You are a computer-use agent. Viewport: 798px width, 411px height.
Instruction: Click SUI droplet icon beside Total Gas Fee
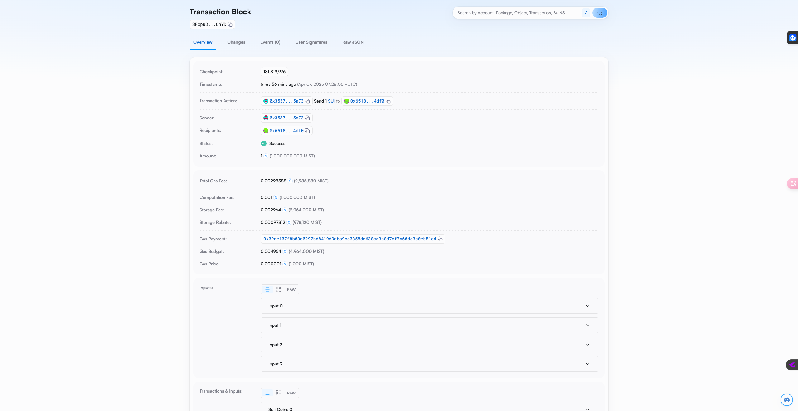click(290, 181)
